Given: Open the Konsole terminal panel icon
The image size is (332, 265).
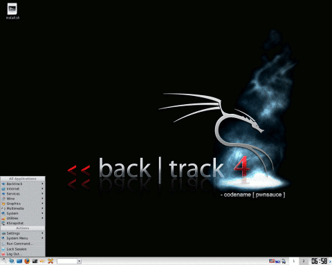Looking at the screenshot, I should coord(35,261).
